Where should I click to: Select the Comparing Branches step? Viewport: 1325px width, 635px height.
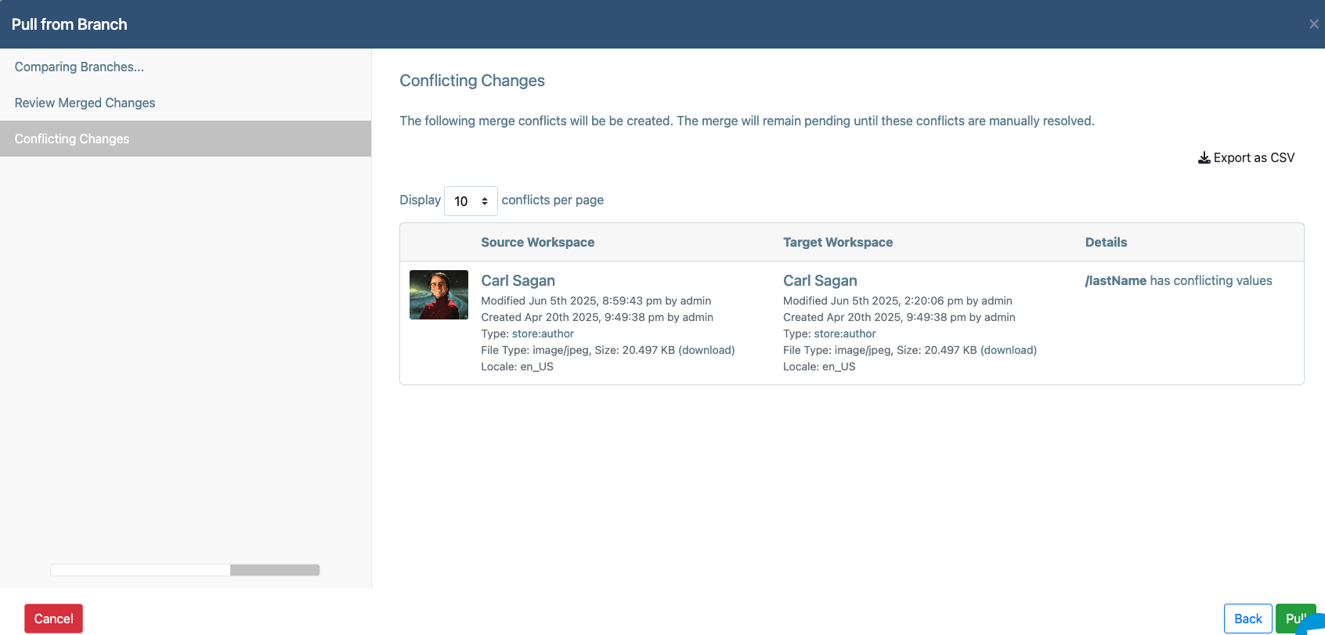(79, 67)
